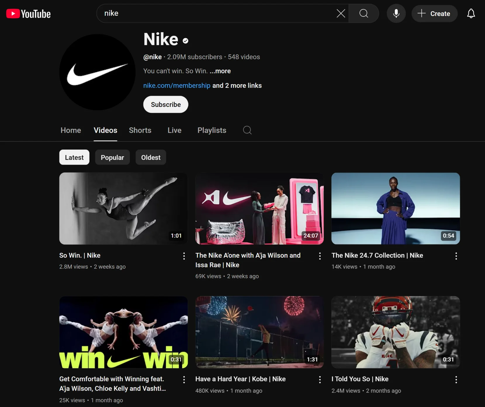Subscribe to the Nike channel

(166, 104)
